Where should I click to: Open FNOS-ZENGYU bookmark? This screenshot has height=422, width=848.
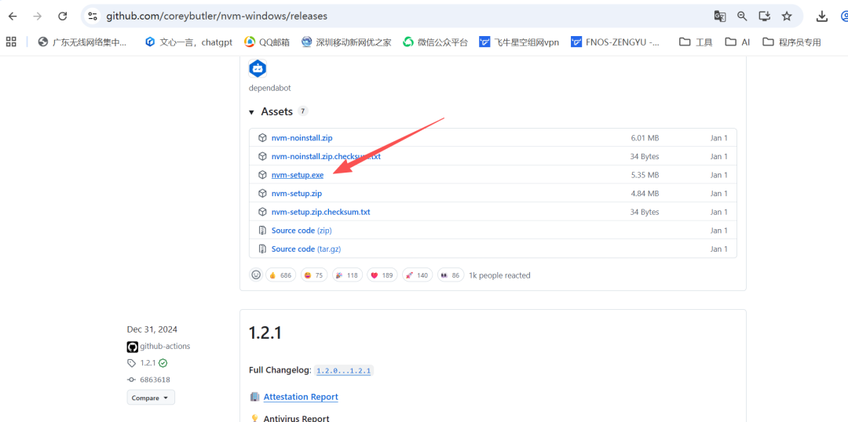(x=616, y=42)
